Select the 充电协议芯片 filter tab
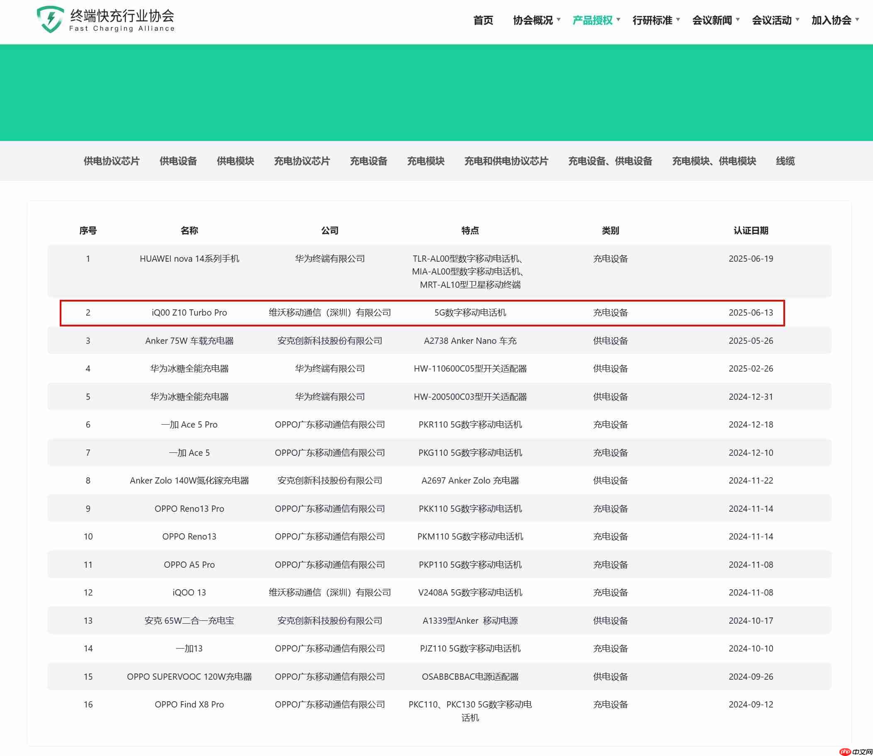873x756 pixels. pyautogui.click(x=302, y=161)
